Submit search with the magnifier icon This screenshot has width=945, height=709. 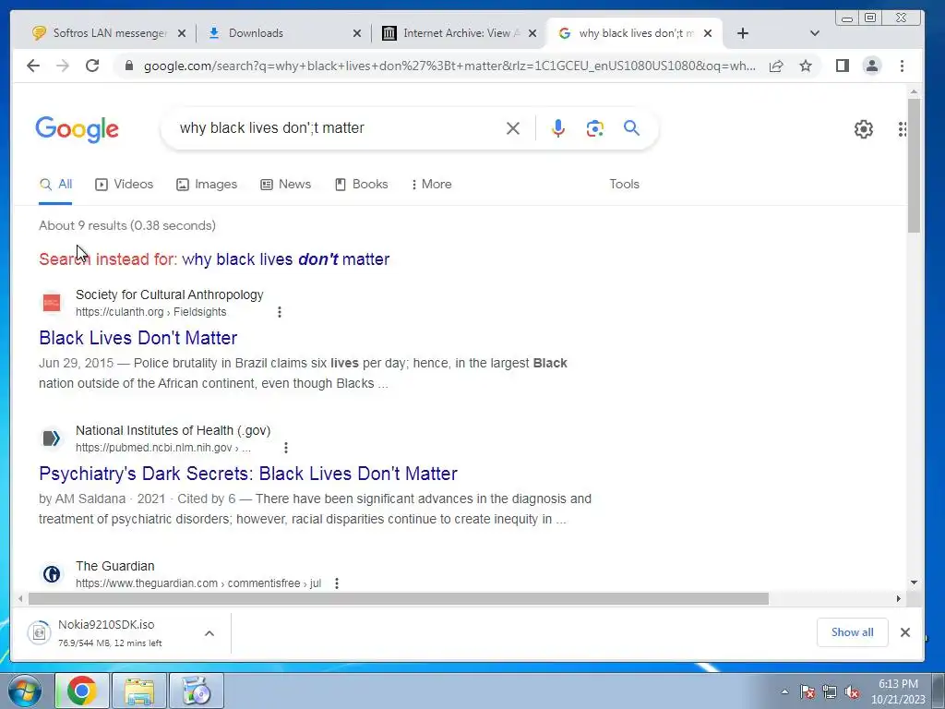coord(631,127)
